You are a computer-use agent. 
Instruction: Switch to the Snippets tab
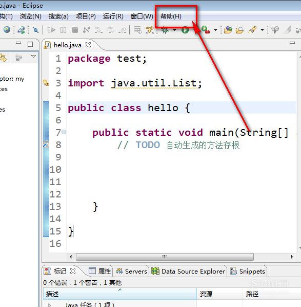(x=248, y=272)
